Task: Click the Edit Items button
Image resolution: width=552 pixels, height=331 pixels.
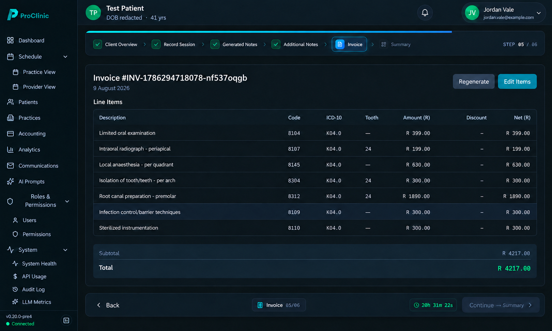Action: (x=517, y=81)
